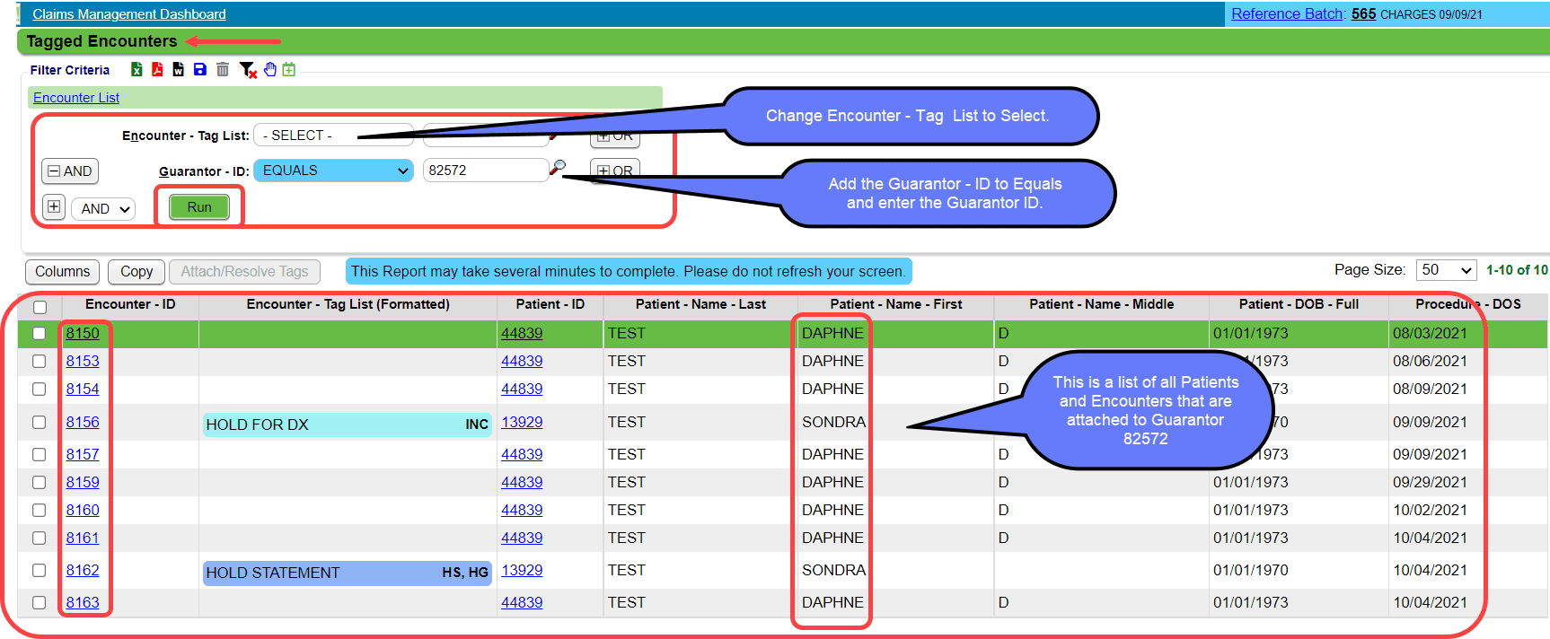The width and height of the screenshot is (1550, 639).
Task: Check the row for encounter 8156
Action: pyautogui.click(x=39, y=422)
